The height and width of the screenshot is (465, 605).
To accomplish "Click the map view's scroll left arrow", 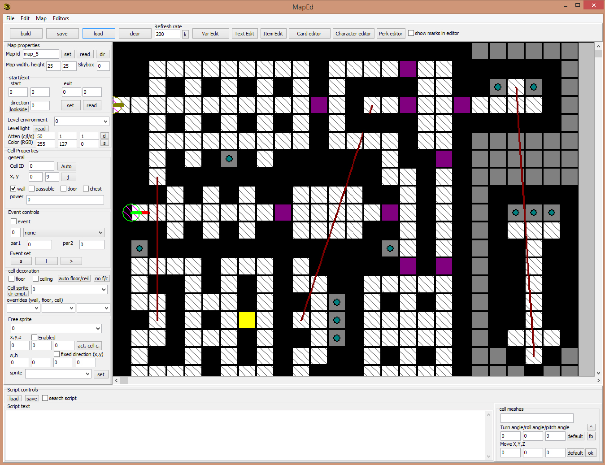I will pos(117,380).
